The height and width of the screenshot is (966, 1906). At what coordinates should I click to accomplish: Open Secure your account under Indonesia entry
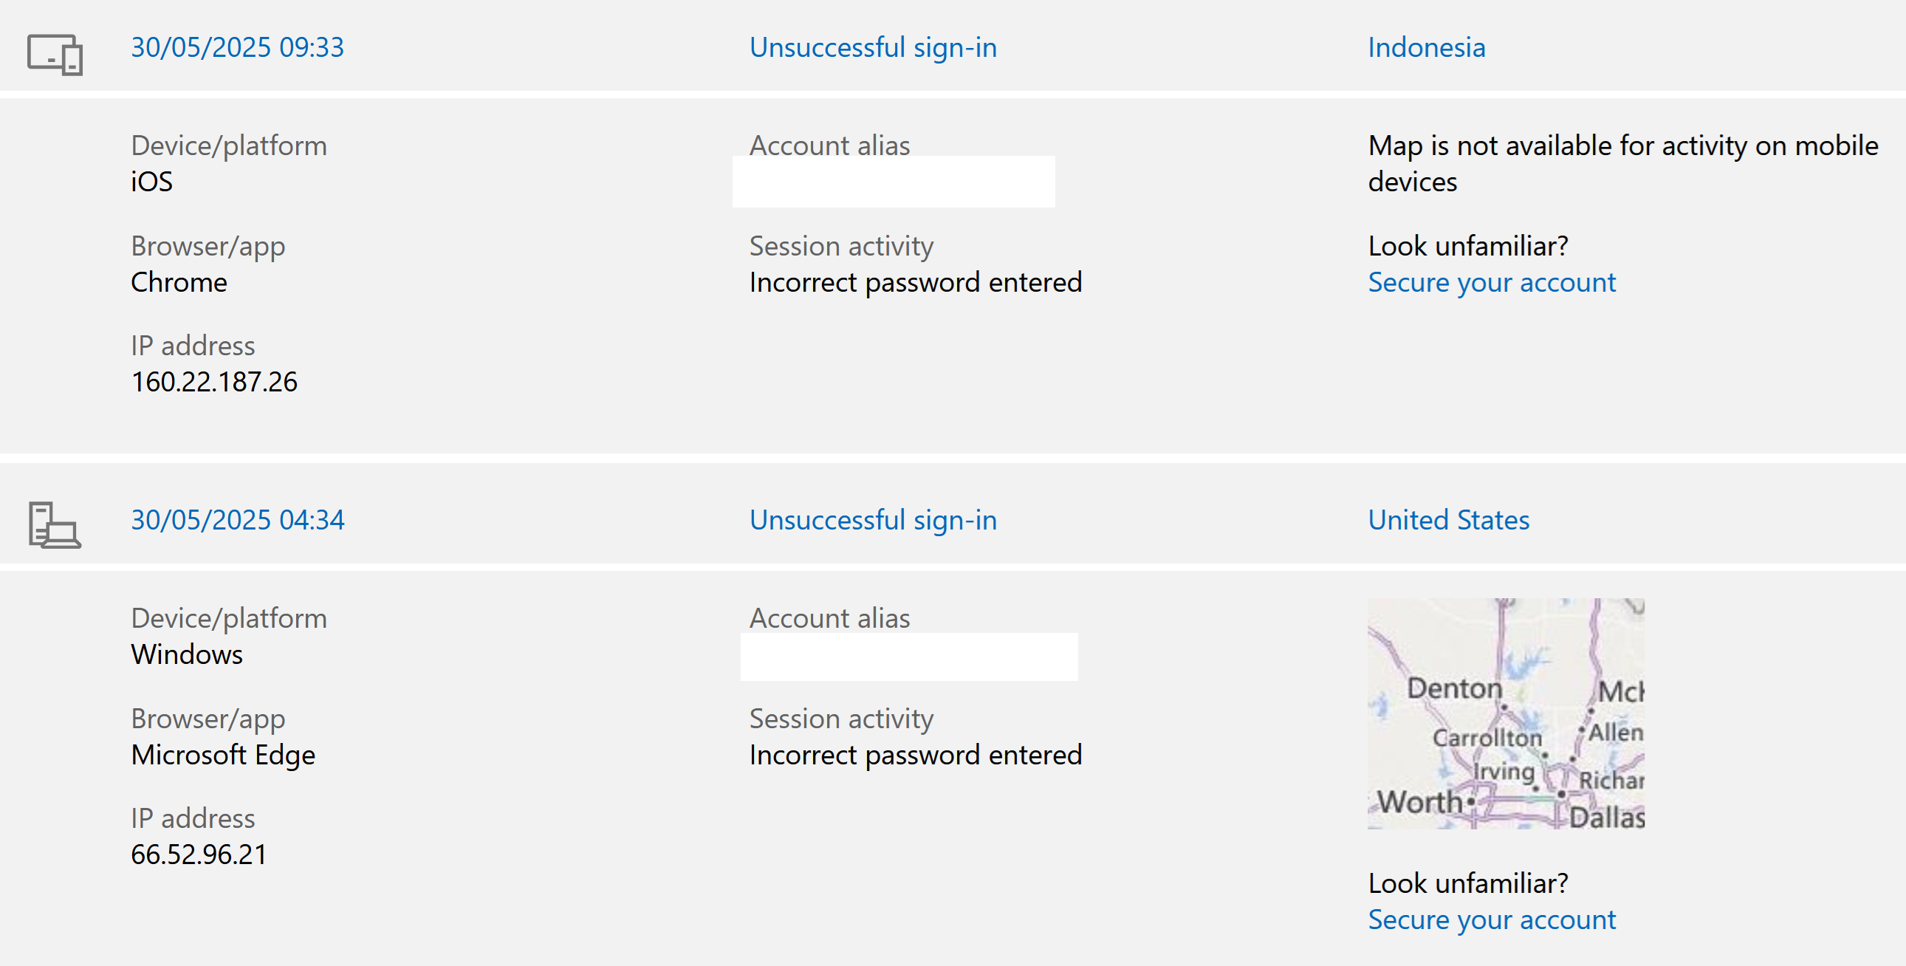tap(1492, 282)
